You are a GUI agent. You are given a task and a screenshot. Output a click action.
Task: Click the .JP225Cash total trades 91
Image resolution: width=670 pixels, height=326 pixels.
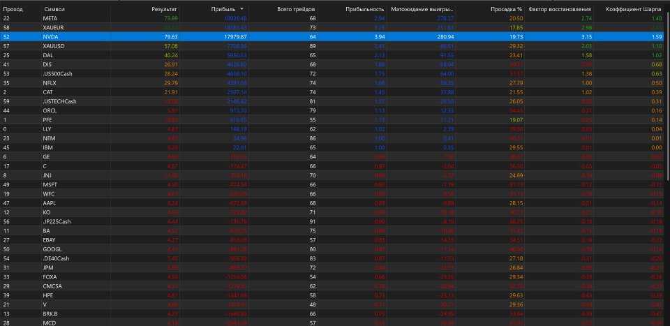pyautogui.click(x=313, y=221)
